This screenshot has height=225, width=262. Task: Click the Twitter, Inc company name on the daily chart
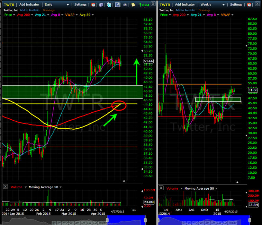(11, 10)
